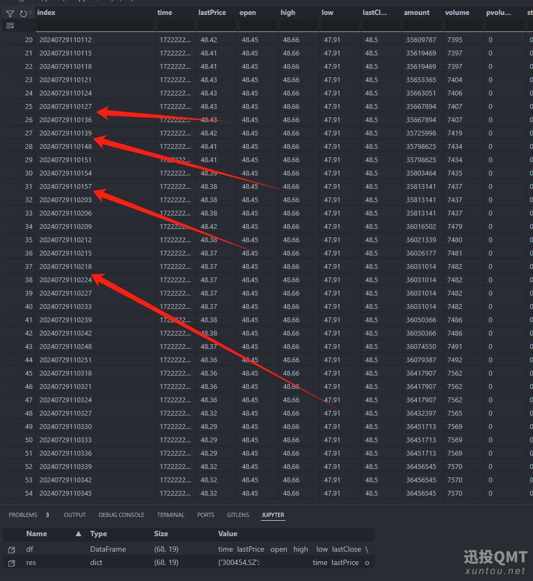Image resolution: width=533 pixels, height=581 pixels.
Task: Focus the volume column filter box
Action: 463,26
